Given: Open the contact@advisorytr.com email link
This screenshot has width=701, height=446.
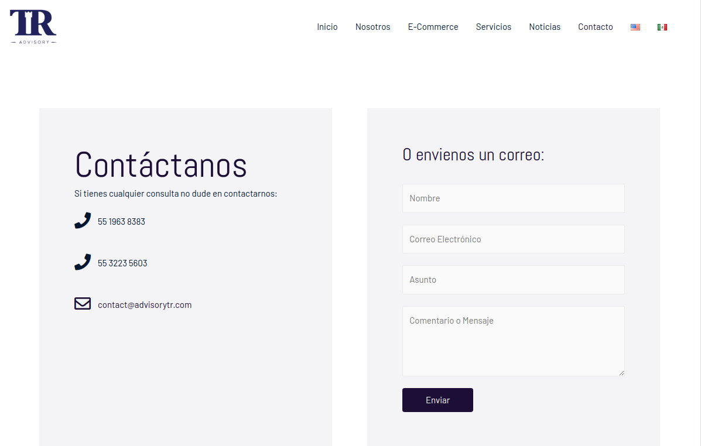Looking at the screenshot, I should (x=145, y=305).
